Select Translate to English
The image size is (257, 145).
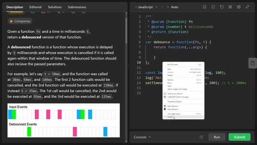tap(183, 101)
